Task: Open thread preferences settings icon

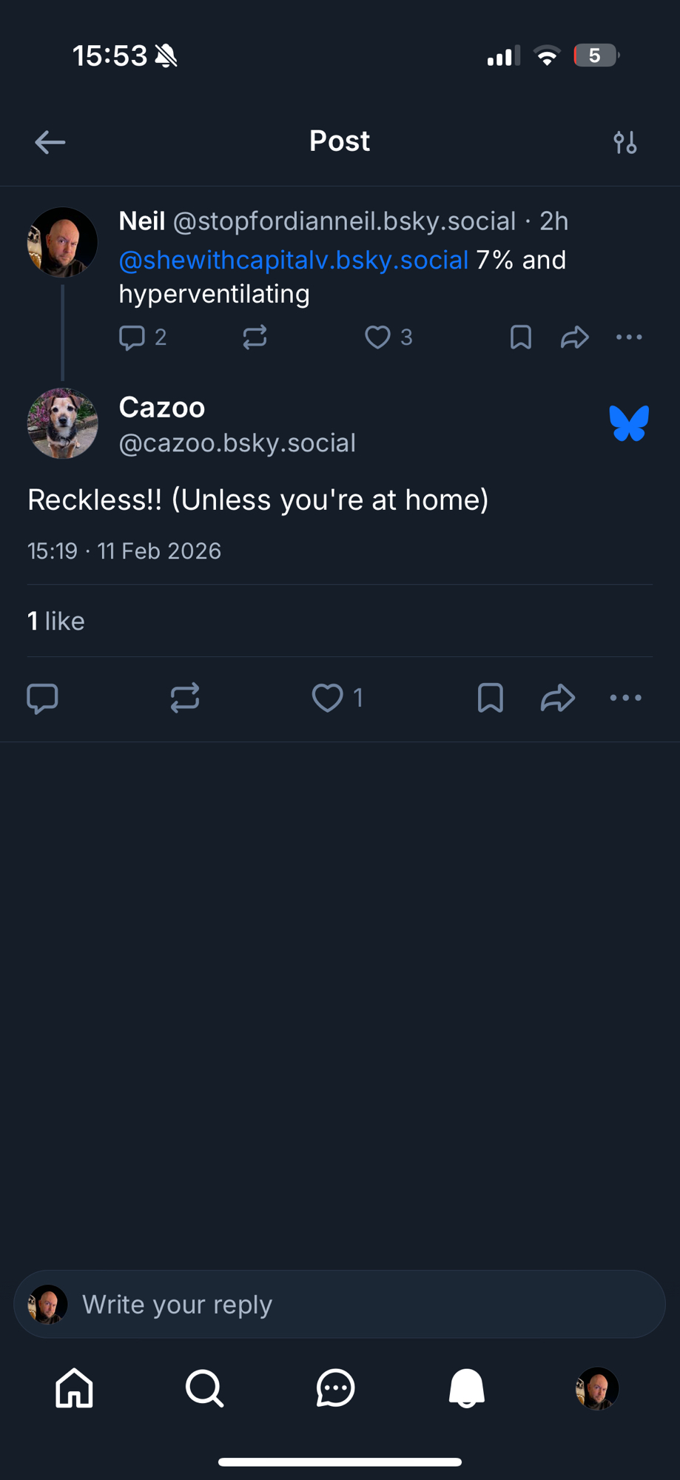Action: pos(625,142)
